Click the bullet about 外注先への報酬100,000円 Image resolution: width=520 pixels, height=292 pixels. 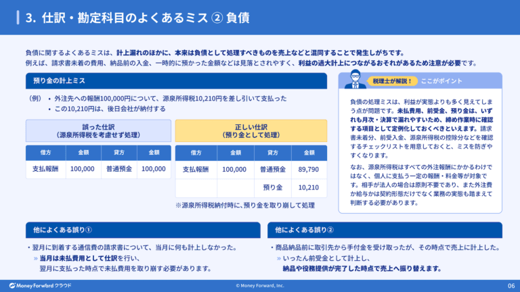171,99
